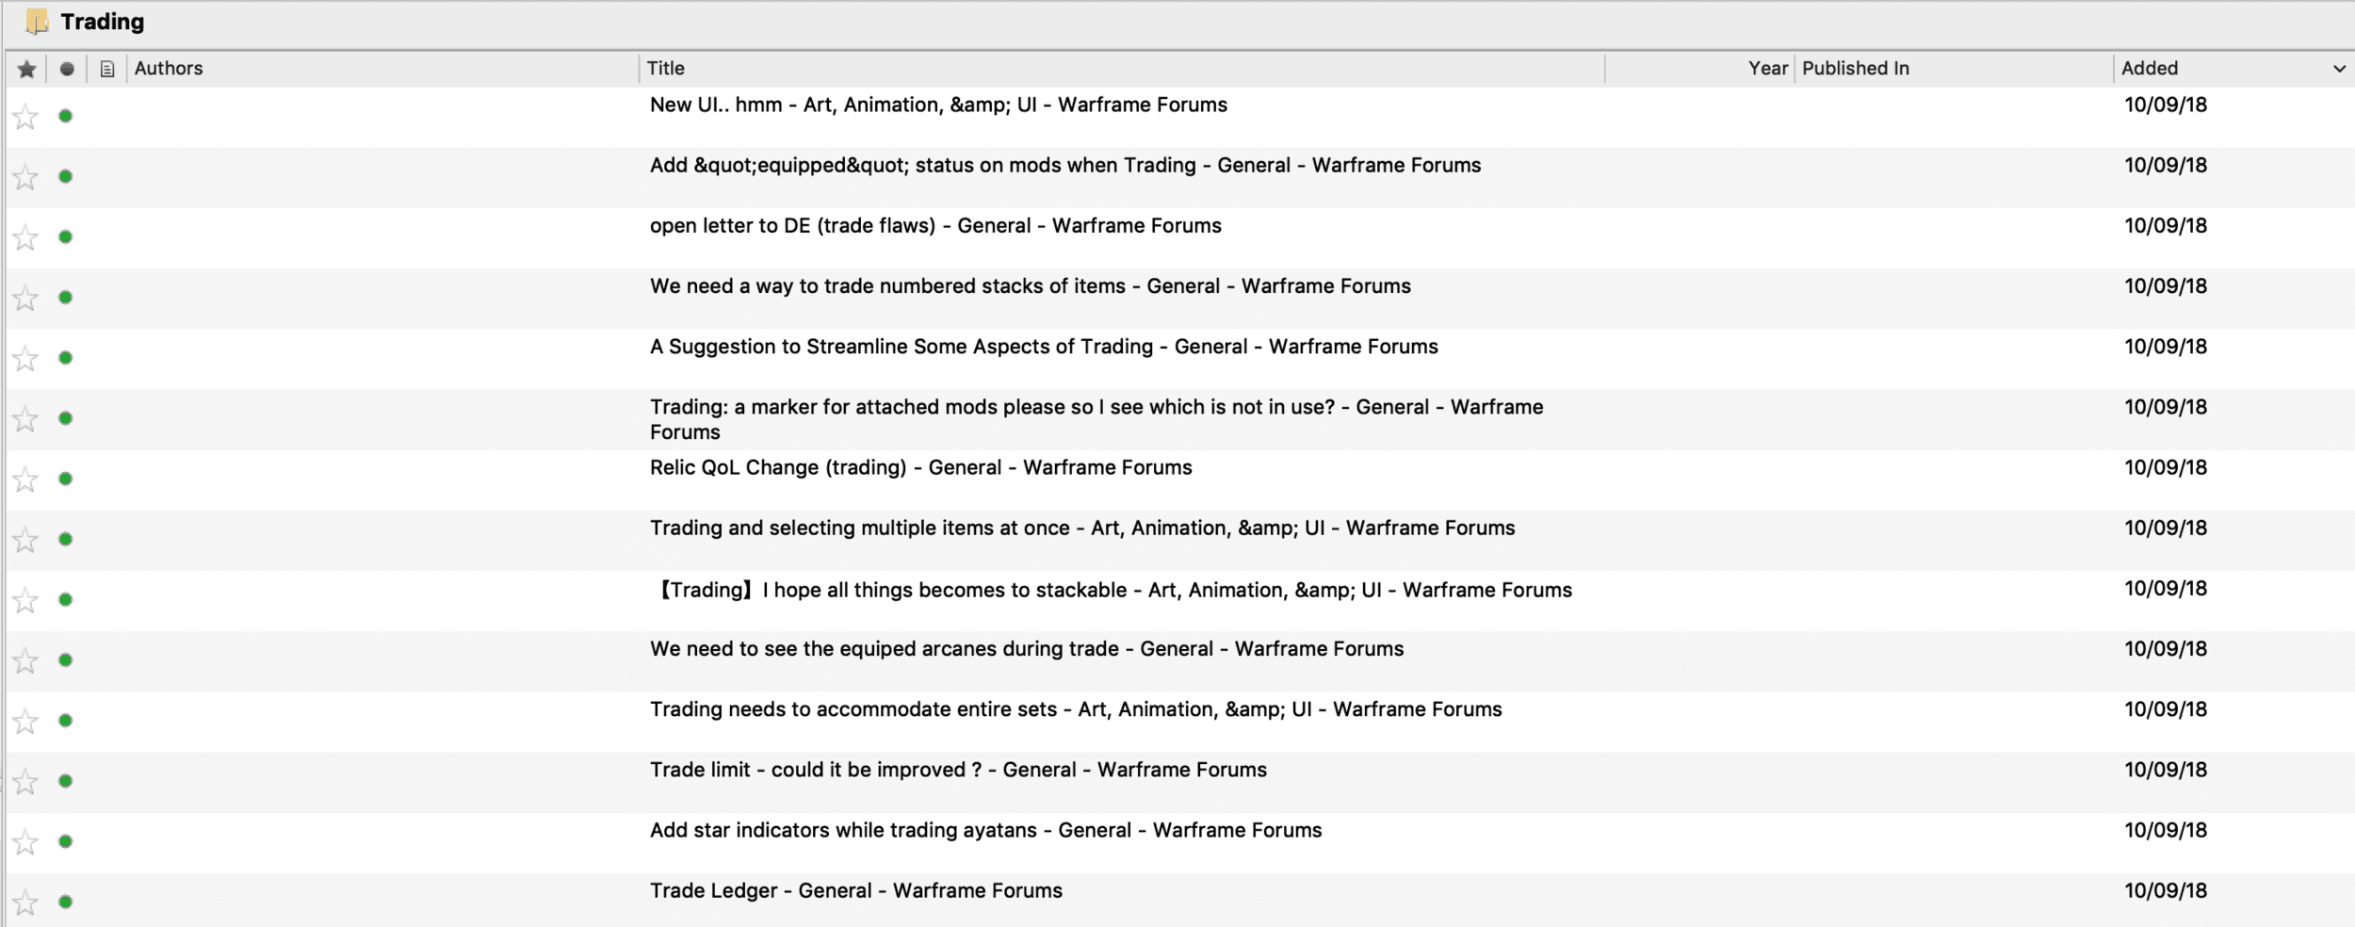The width and height of the screenshot is (2355, 927).
Task: Select 'Relic QoL Change (trading)' title
Action: [x=920, y=467]
